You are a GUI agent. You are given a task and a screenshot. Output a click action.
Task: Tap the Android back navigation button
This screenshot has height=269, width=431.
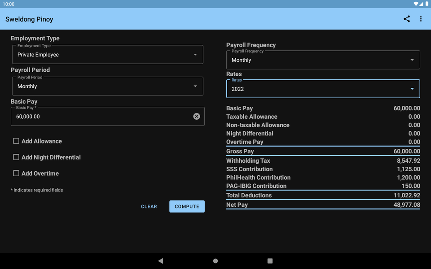pyautogui.click(x=161, y=261)
